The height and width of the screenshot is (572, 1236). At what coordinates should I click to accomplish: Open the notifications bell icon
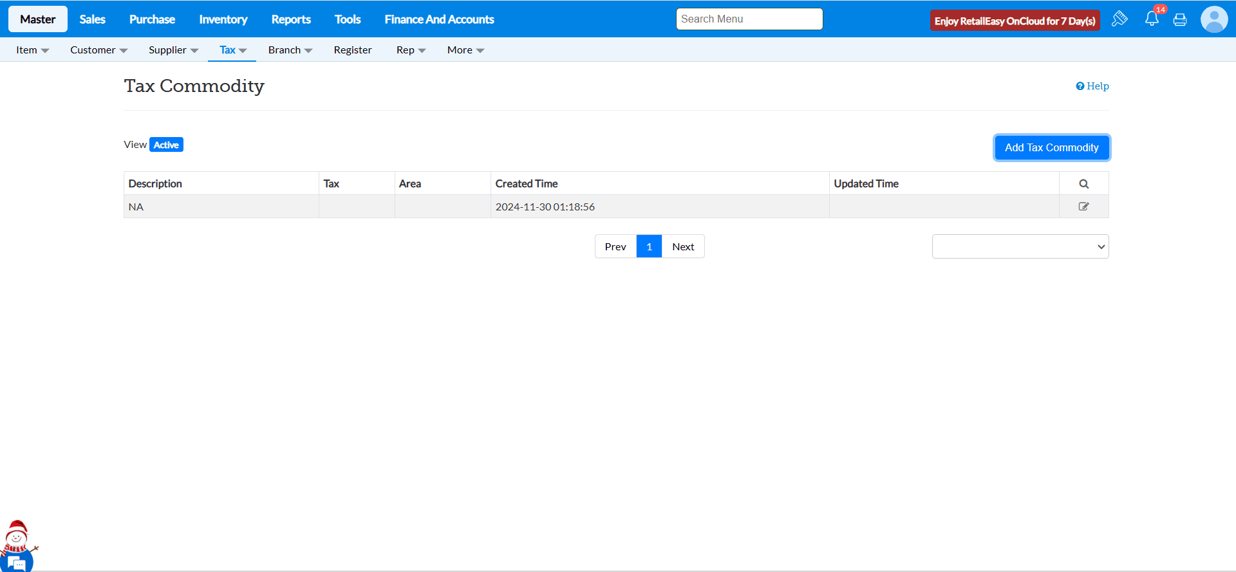(x=1152, y=19)
